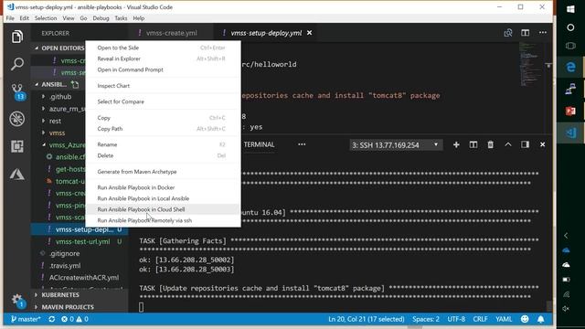Click the UTF-8 encoding indicator

[456, 319]
